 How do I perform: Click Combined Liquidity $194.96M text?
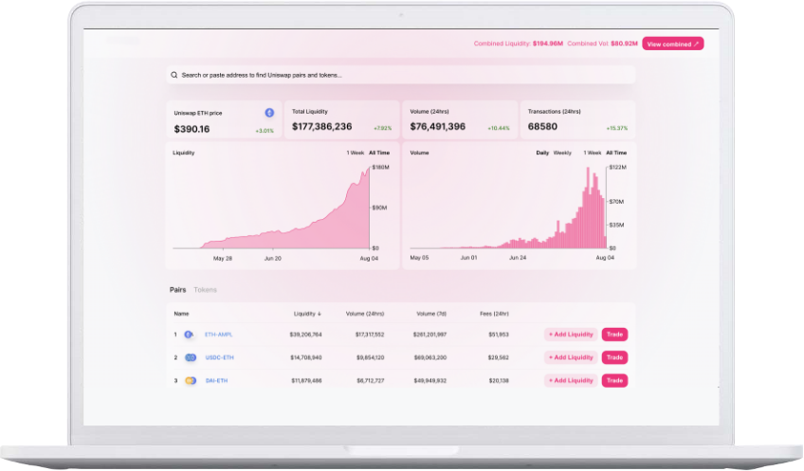tap(519, 44)
